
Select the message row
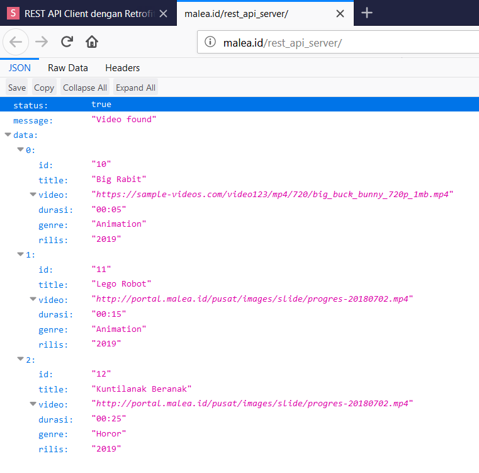(x=239, y=120)
